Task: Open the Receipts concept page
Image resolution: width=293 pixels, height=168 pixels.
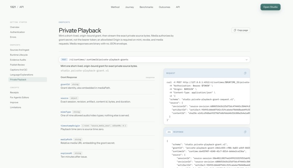Action: coord(14,92)
